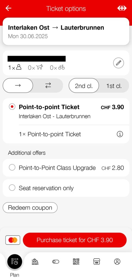This screenshot has width=132, height=278.
Task: Tap the SBB logo in the header
Action: click(122, 8)
